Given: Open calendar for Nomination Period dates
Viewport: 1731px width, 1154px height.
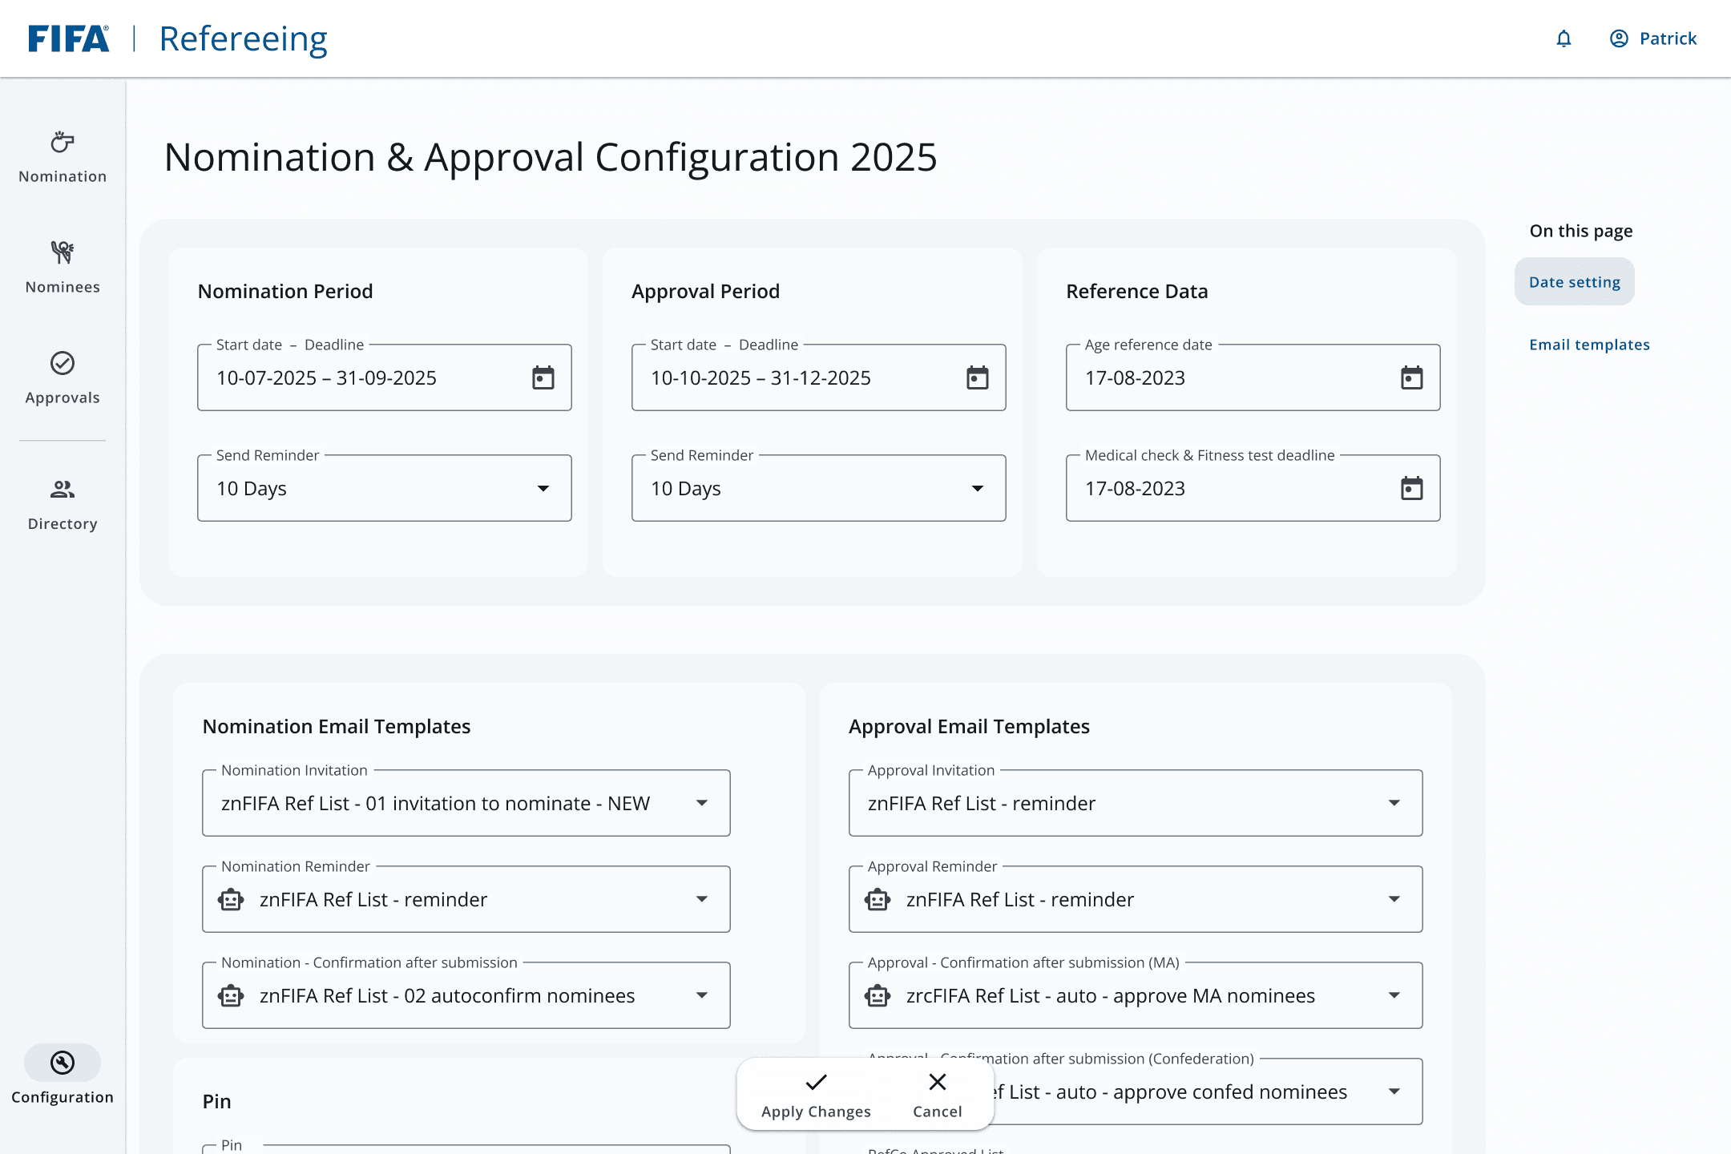Looking at the screenshot, I should [543, 377].
